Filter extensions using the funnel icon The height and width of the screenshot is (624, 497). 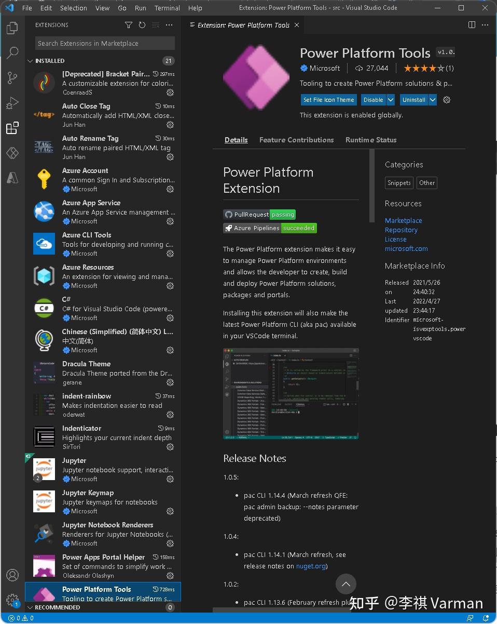(x=129, y=25)
